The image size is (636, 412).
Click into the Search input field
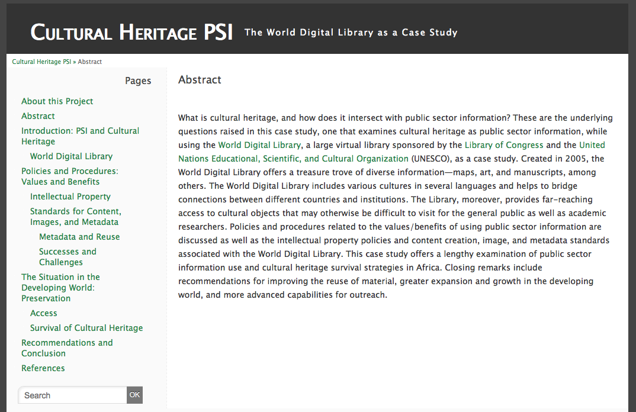coord(73,395)
